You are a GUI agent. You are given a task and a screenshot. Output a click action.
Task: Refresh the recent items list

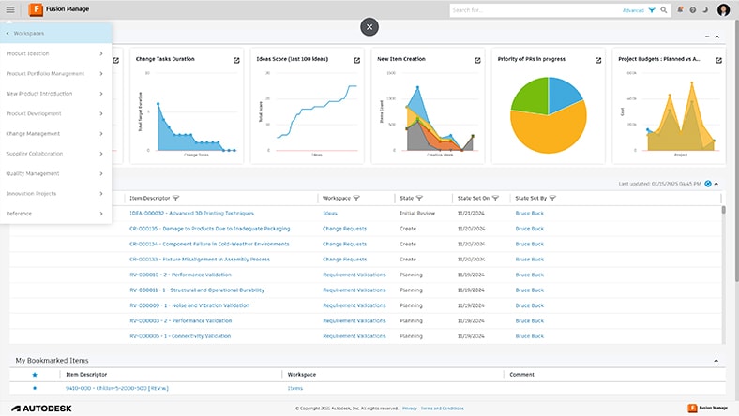pos(708,184)
